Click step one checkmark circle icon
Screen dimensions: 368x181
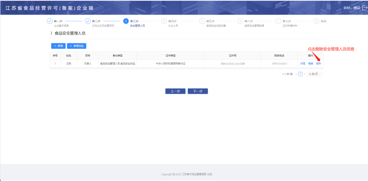click(x=50, y=21)
